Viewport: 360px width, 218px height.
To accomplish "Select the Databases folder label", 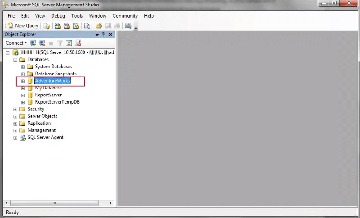I will [38, 59].
